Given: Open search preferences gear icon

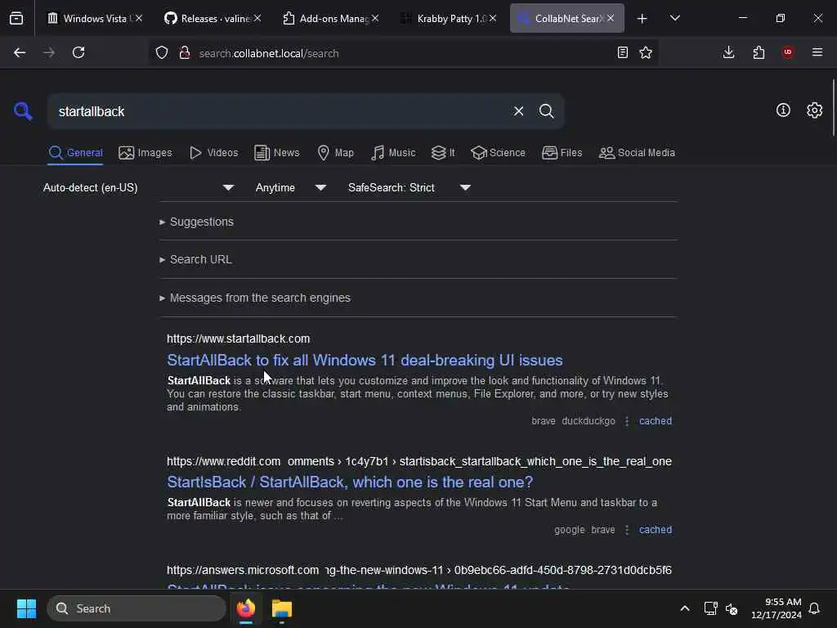Looking at the screenshot, I should point(815,110).
